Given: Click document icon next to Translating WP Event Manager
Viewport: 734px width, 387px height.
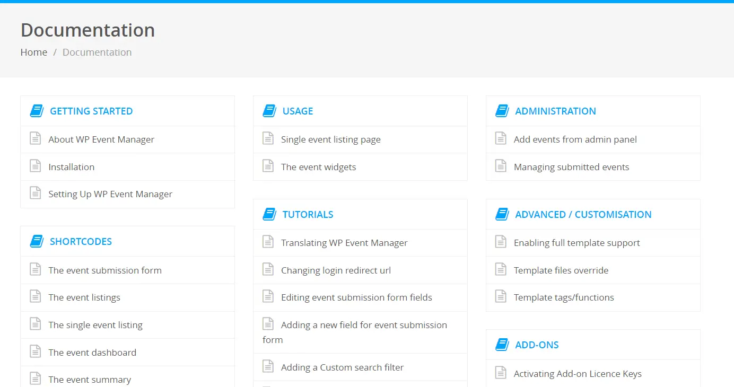Looking at the screenshot, I should (268, 242).
